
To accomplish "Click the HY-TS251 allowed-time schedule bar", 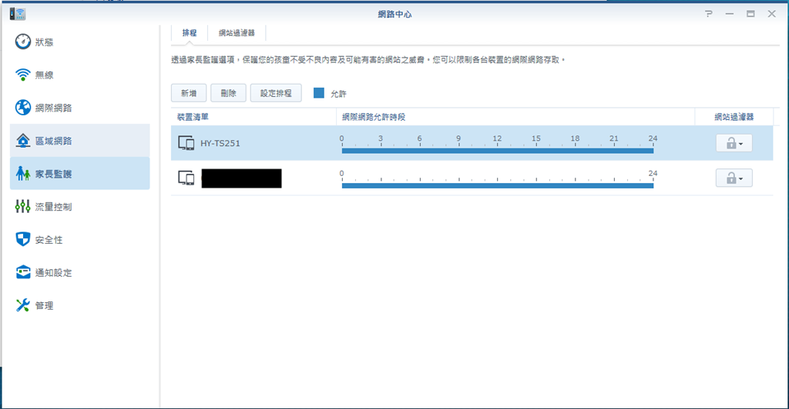I will point(497,150).
